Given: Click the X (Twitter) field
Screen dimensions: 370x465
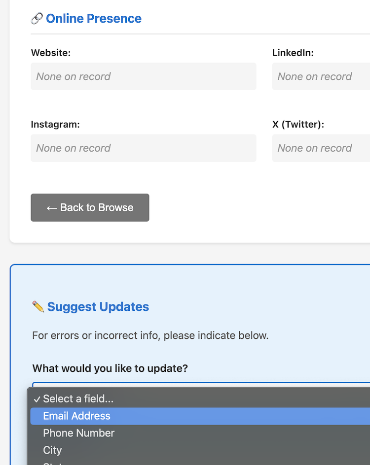Looking at the screenshot, I should pyautogui.click(x=321, y=148).
